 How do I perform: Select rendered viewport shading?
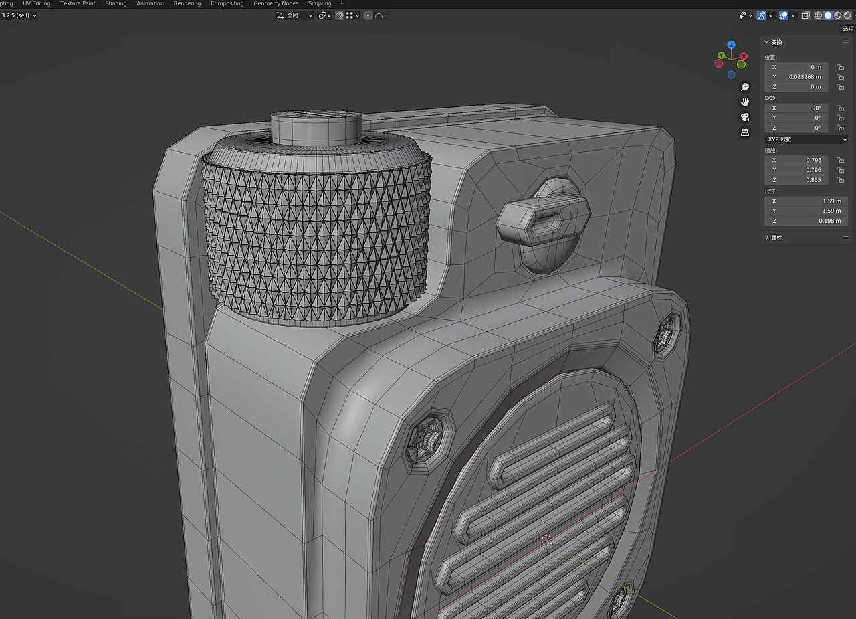pos(847,15)
